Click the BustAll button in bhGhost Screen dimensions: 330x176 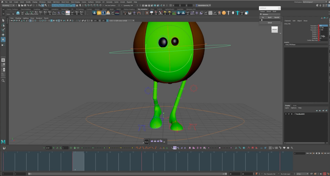[277, 17]
